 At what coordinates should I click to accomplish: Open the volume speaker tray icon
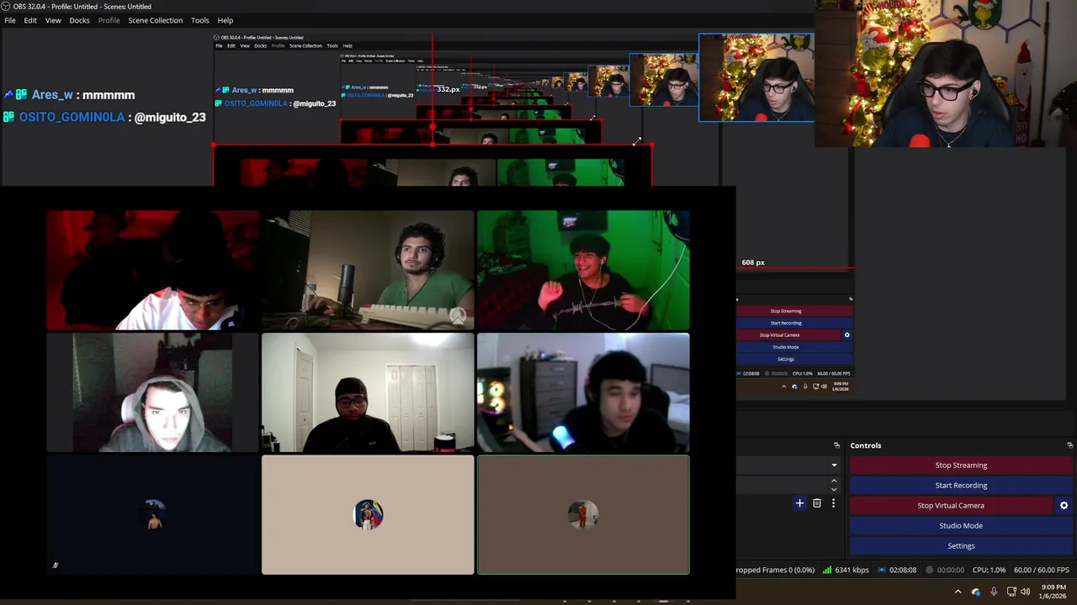(x=1025, y=592)
